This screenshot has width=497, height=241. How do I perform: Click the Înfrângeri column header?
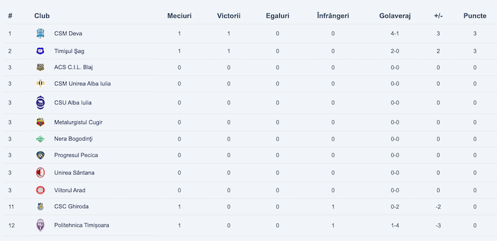pyautogui.click(x=333, y=16)
